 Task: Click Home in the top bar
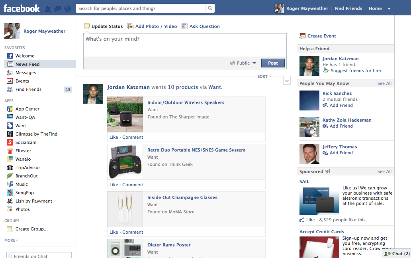[x=375, y=9]
